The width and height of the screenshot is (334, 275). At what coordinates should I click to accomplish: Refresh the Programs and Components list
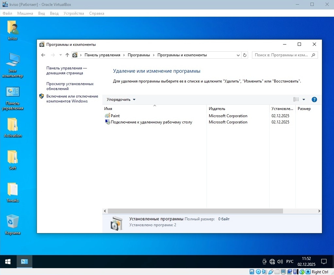pyautogui.click(x=245, y=55)
